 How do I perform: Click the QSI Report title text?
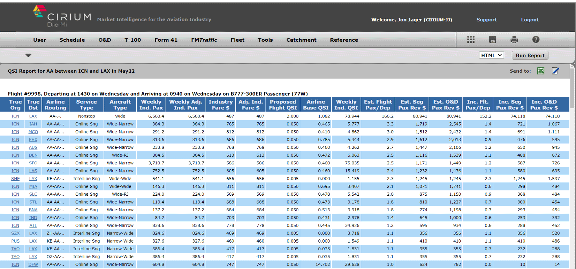tap(71, 71)
